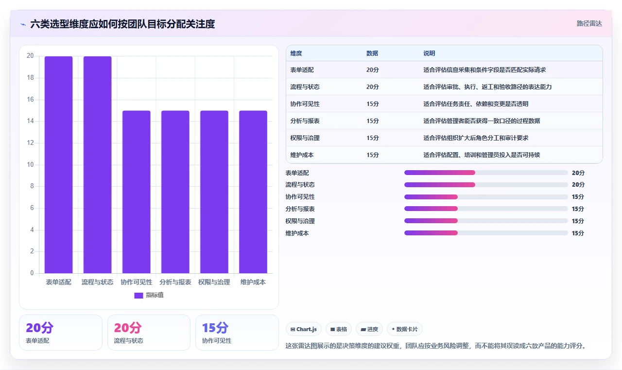This screenshot has height=370, width=622.
Task: Click the 指标值 legend label
Action: pos(155,295)
